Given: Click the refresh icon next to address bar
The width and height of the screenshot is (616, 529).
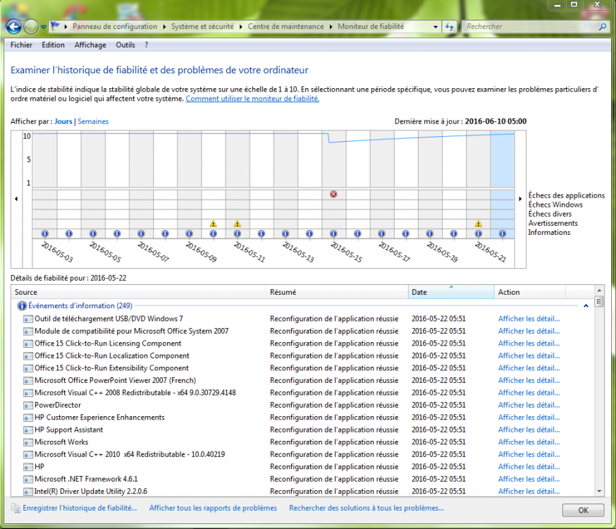Looking at the screenshot, I should (x=450, y=27).
